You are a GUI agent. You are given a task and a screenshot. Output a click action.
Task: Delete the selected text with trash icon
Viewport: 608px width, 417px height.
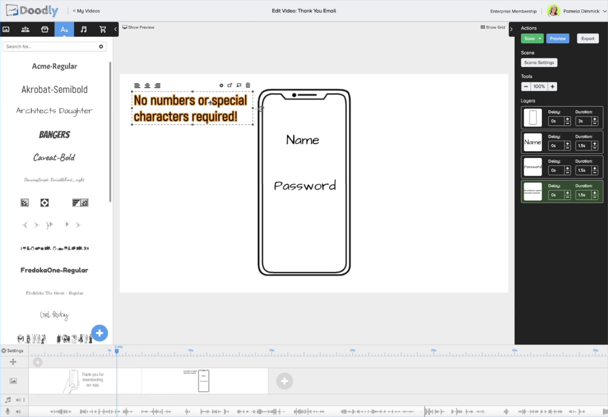pos(248,85)
